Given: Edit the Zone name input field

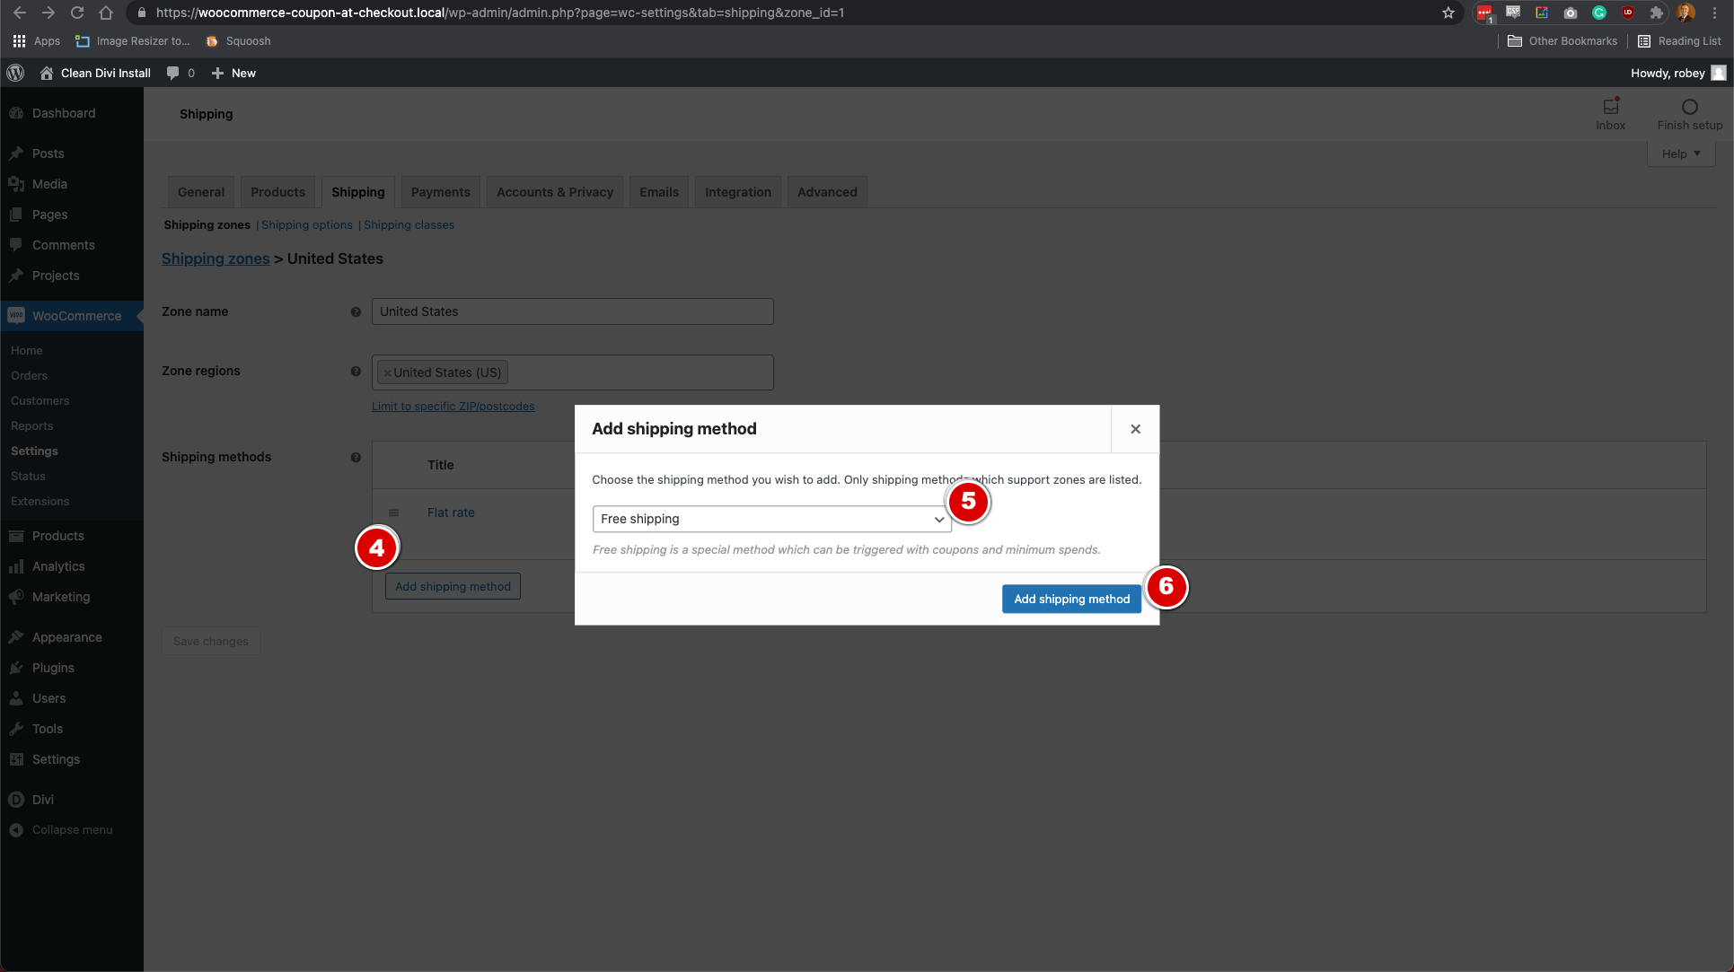Looking at the screenshot, I should (x=572, y=311).
